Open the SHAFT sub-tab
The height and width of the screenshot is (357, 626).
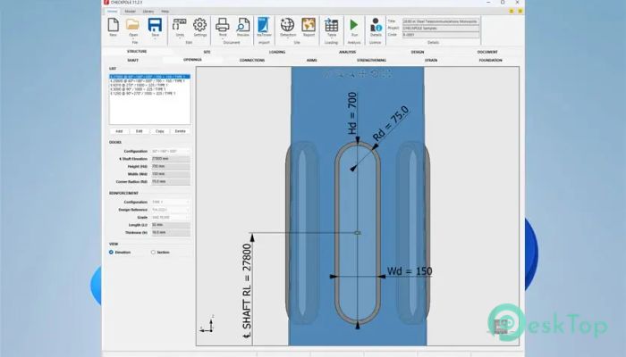[x=133, y=60]
